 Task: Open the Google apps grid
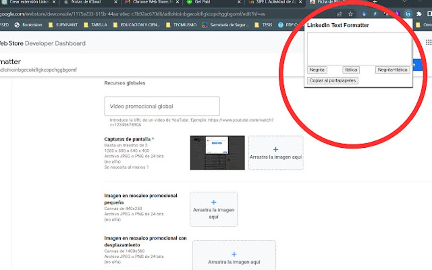pyautogui.click(x=429, y=42)
